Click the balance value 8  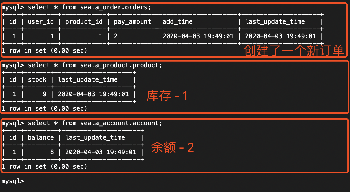[52, 152]
